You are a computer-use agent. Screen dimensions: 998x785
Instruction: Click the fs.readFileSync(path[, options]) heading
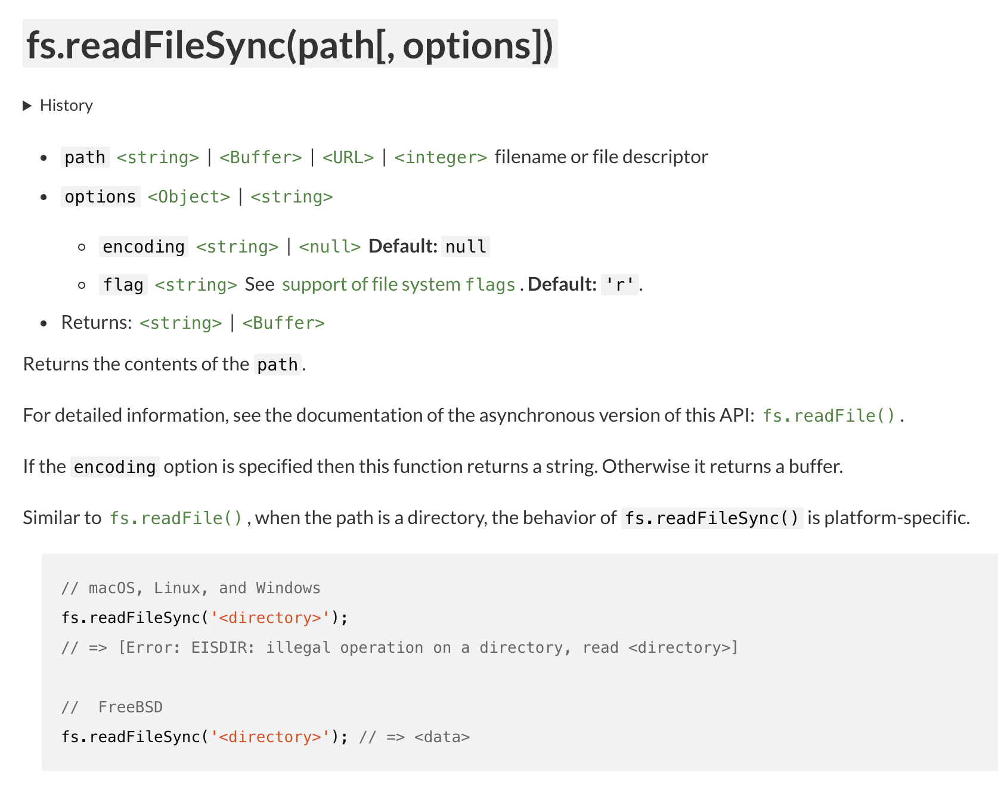(x=290, y=45)
